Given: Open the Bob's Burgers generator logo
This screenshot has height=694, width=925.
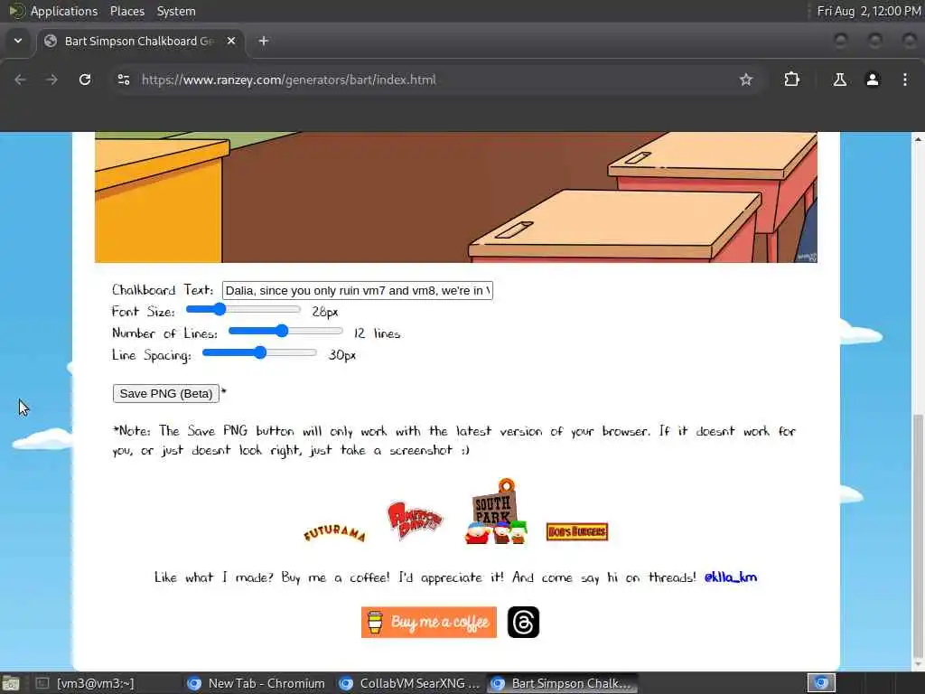Looking at the screenshot, I should coord(577,531).
